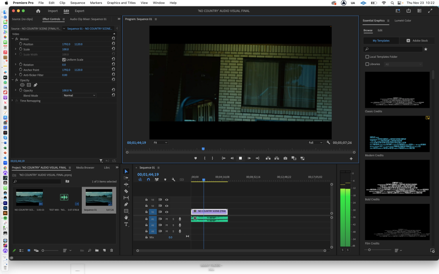Screen dimensions: 439x274
Task: Go to Home screen icon
Action: [38, 11]
